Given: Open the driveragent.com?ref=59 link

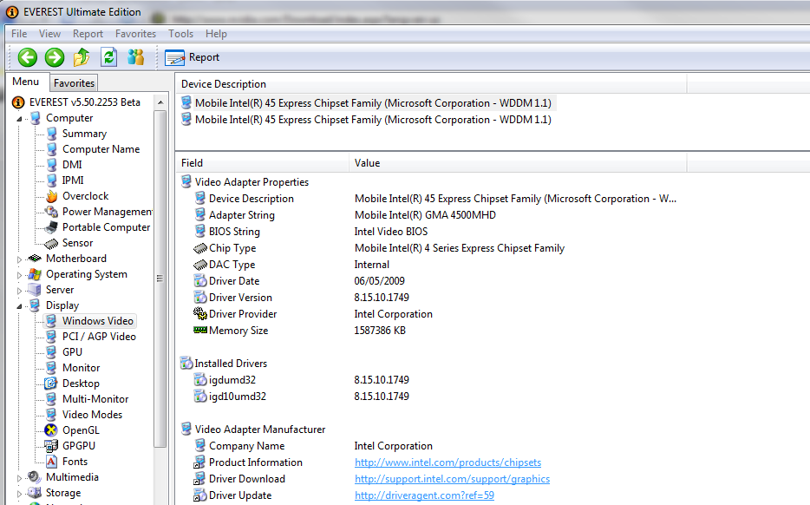Looking at the screenshot, I should coord(424,495).
